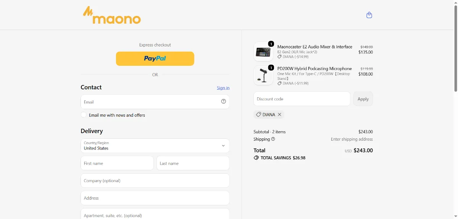
Task: Click the $135.00 price
Action: (x=366, y=52)
